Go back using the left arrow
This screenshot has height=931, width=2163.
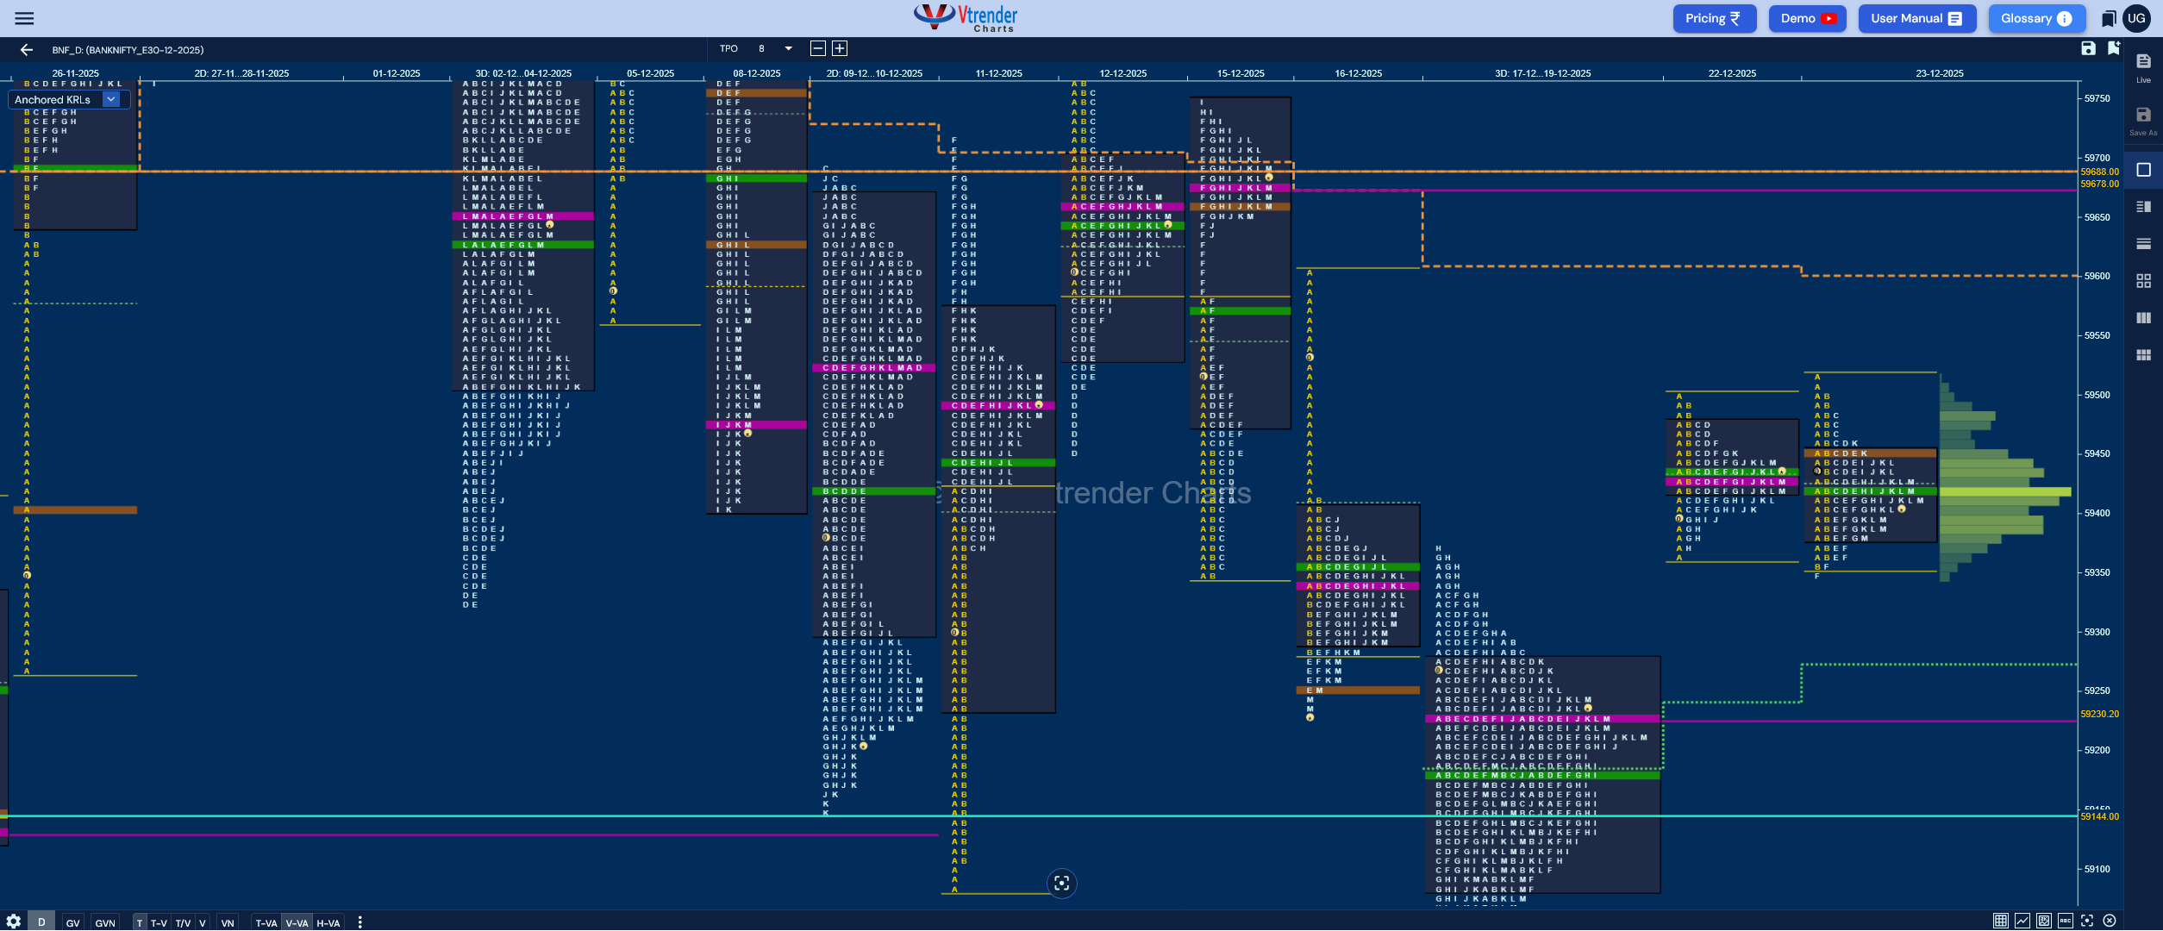[x=27, y=50]
